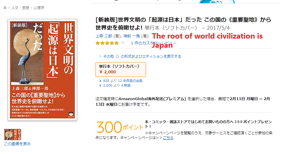Click the こちら campaign page link

168,138
